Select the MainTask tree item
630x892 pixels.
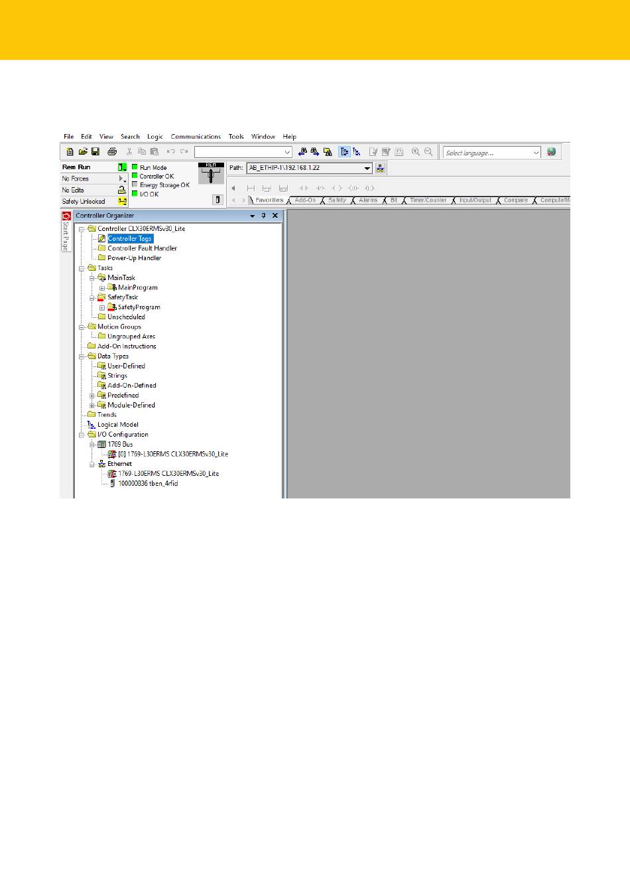pyautogui.click(x=121, y=278)
